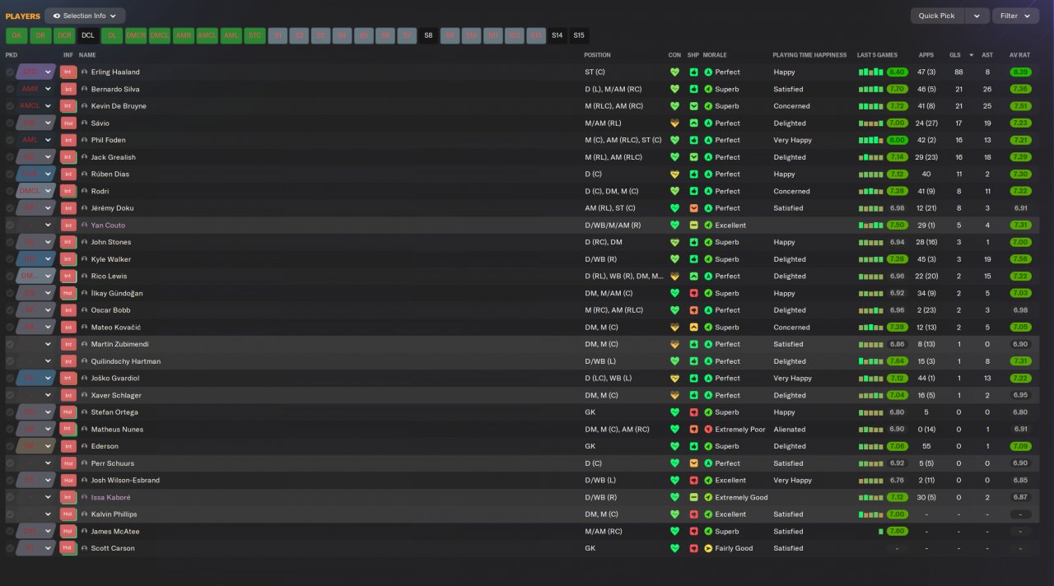Click Kalvin Phillips' Hol info badge

[x=68, y=514]
